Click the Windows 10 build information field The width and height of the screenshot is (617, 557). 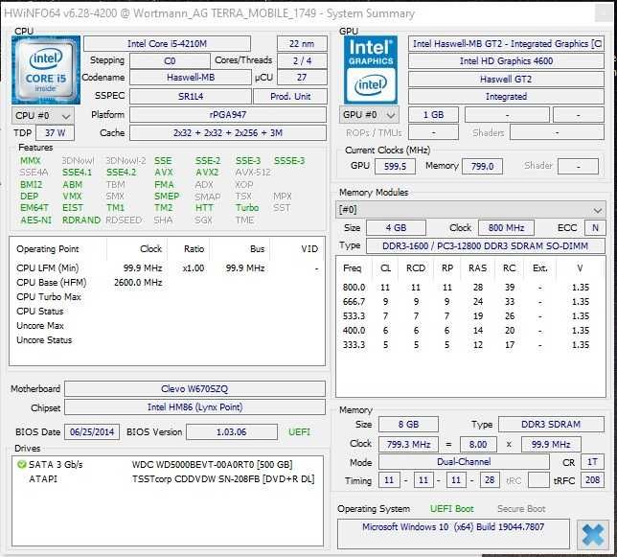(x=453, y=534)
